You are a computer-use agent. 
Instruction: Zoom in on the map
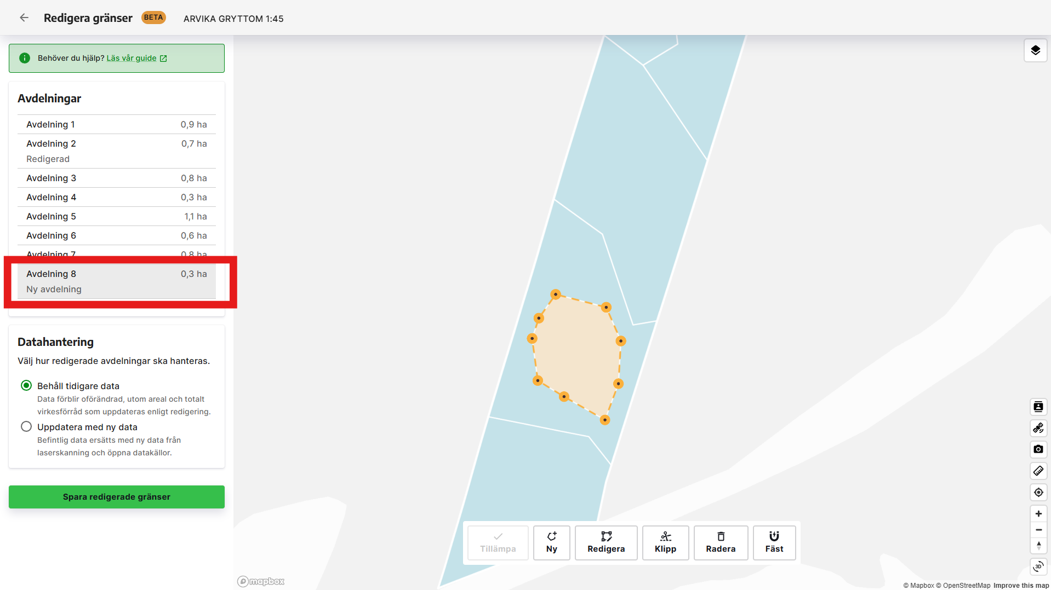pyautogui.click(x=1038, y=513)
